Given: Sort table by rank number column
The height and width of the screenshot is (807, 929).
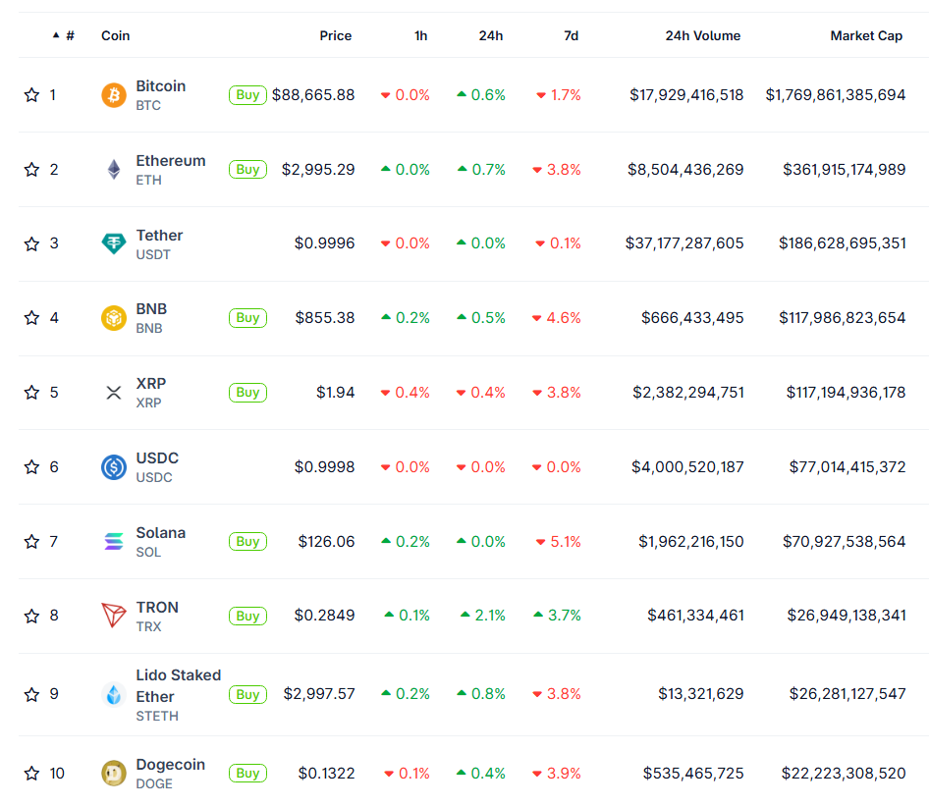Looking at the screenshot, I should pyautogui.click(x=69, y=36).
